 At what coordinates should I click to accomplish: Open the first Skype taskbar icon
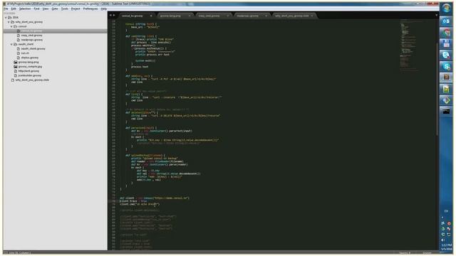pos(446,55)
